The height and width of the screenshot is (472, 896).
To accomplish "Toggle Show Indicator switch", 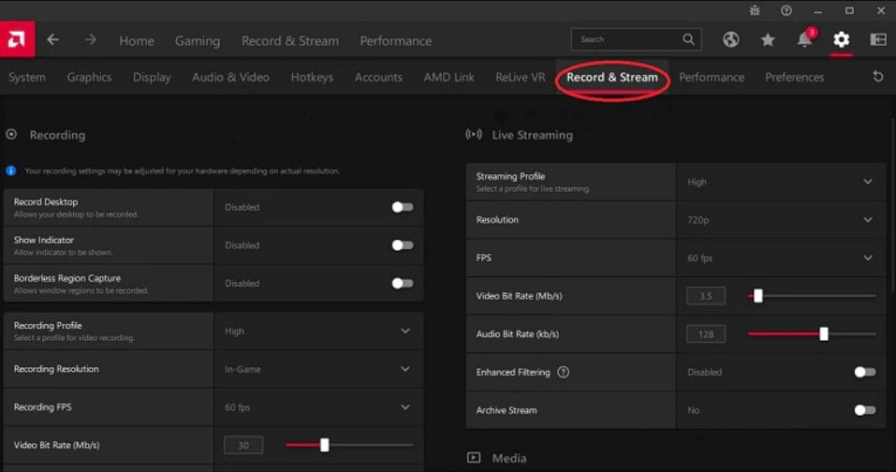I will (x=403, y=245).
